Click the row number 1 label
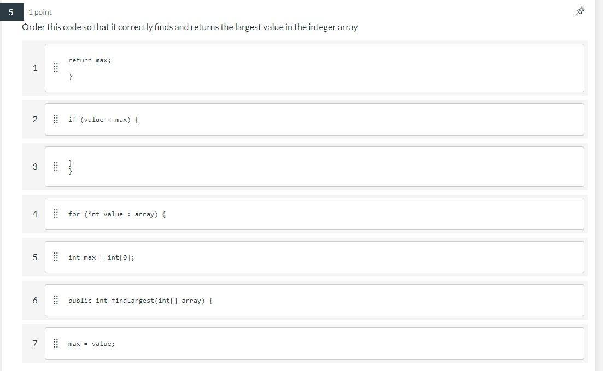Image resolution: width=603 pixels, height=371 pixels. pos(34,68)
